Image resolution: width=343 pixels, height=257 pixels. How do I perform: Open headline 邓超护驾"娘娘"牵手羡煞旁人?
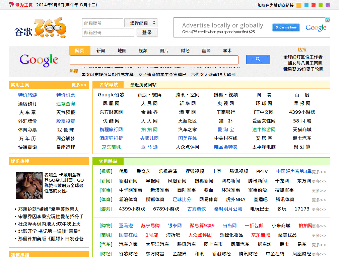(x=48, y=209)
